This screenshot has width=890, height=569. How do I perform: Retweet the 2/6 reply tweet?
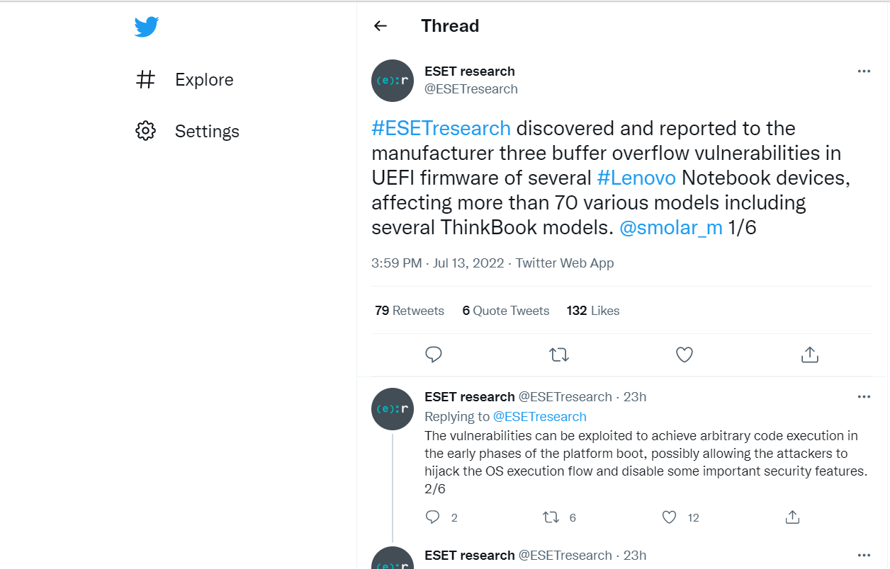(x=551, y=517)
